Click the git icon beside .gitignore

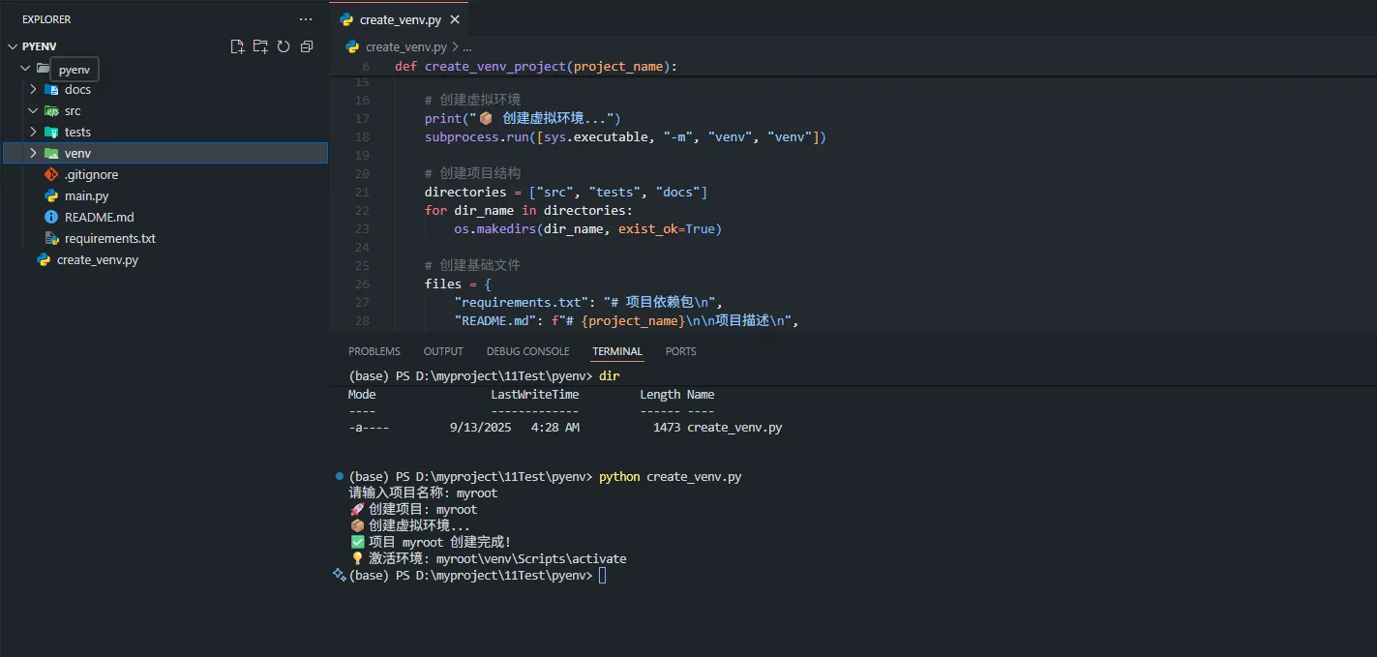(51, 175)
